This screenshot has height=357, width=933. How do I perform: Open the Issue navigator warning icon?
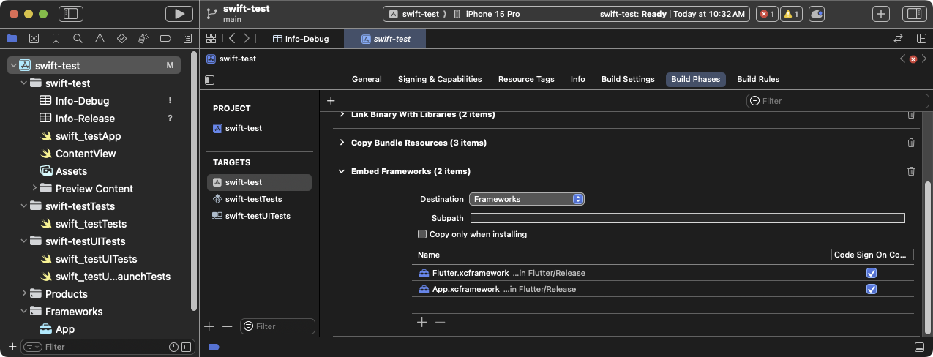click(100, 39)
